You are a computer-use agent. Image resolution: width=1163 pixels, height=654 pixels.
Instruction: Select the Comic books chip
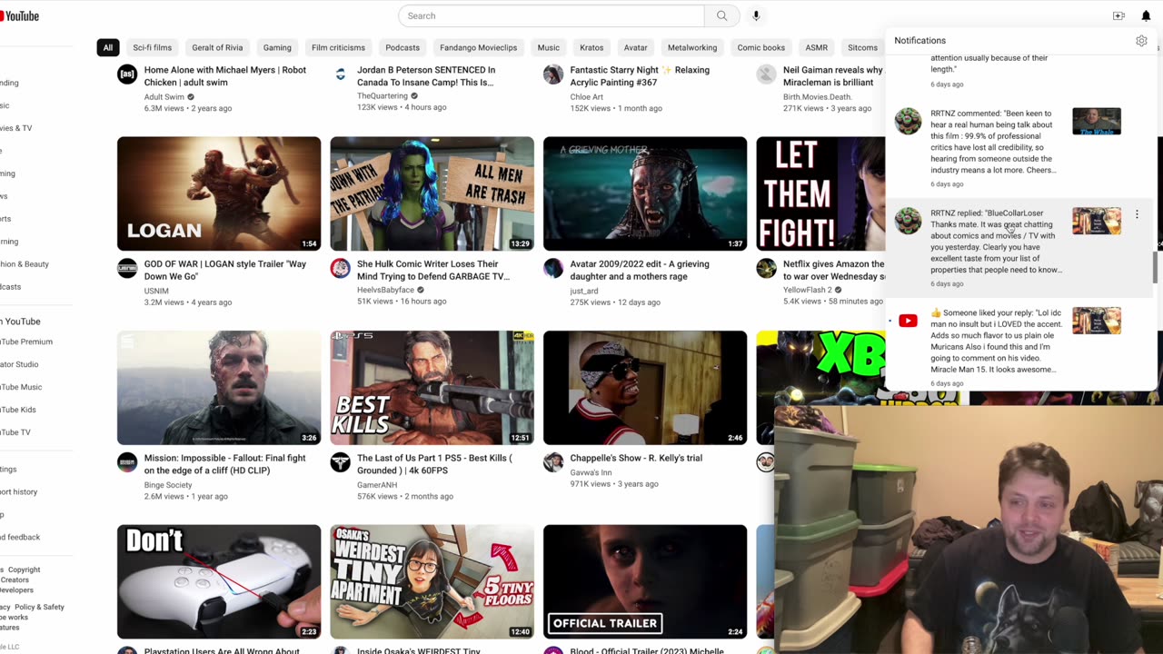[x=761, y=47]
